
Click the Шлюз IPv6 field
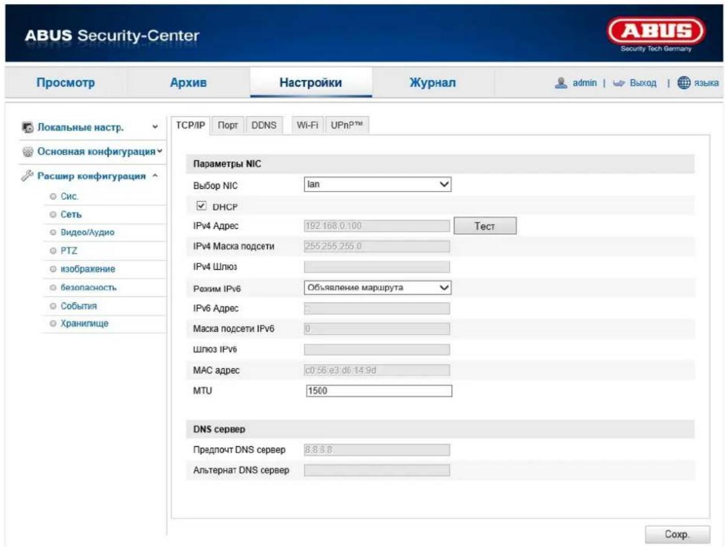pyautogui.click(x=377, y=350)
